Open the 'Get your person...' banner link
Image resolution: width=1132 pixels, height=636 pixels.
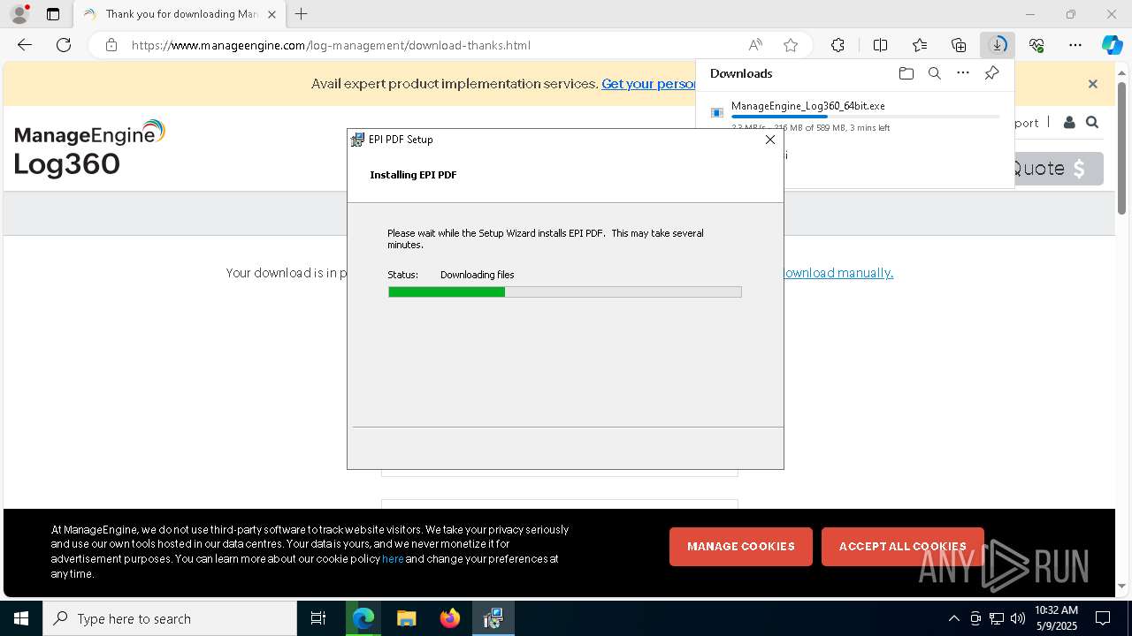tap(648, 84)
